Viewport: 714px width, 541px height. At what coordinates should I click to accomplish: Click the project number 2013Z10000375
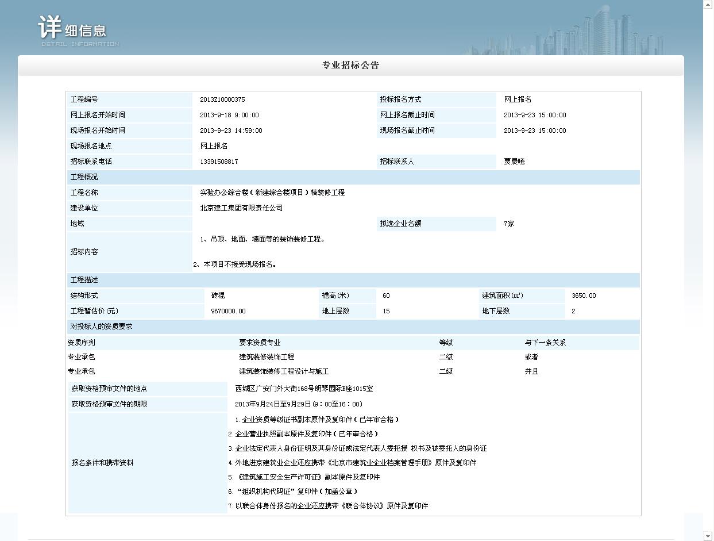(x=222, y=99)
